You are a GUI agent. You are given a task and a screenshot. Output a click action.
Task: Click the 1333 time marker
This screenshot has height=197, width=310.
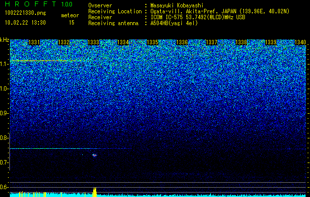(93, 42)
